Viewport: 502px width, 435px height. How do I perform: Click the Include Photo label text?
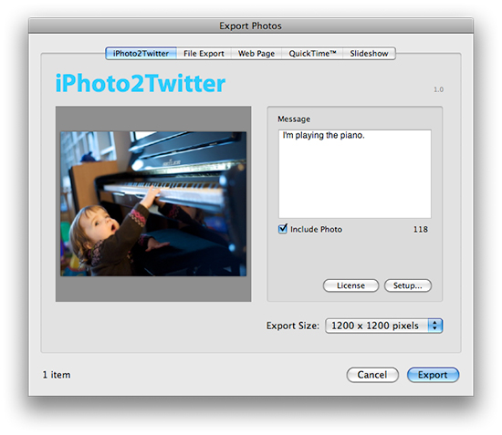[316, 229]
